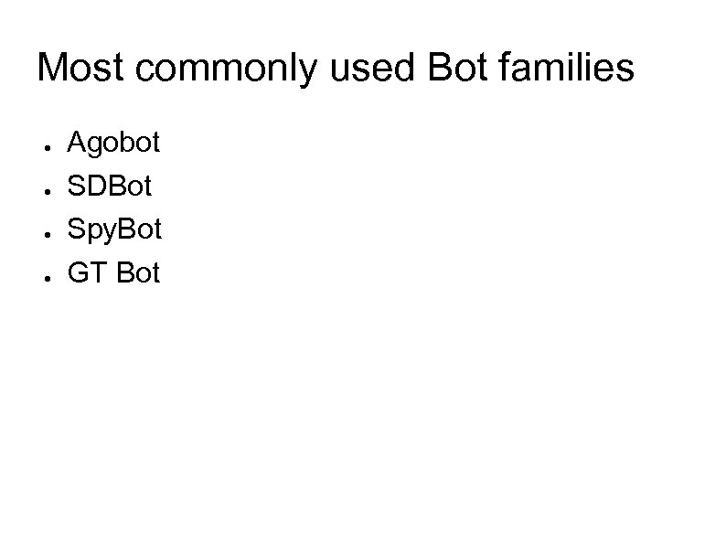Viewport: 726px width, 544px height.
Task: Place cursor at end of Agobot line
Action: (162, 143)
